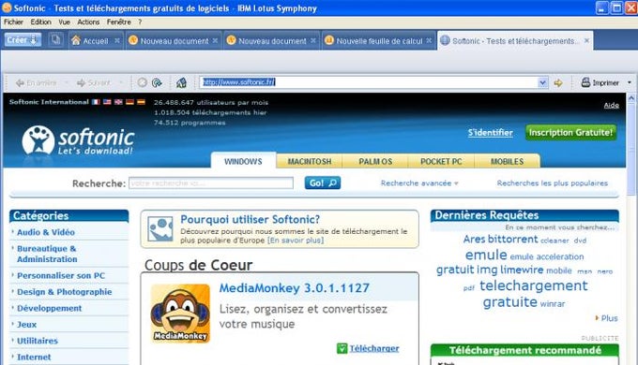Expand the address bar URL history dropdown
This screenshot has height=365, width=638.
[542, 82]
